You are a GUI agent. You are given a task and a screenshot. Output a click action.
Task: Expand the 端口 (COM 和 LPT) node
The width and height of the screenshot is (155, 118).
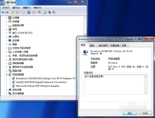(7, 33)
